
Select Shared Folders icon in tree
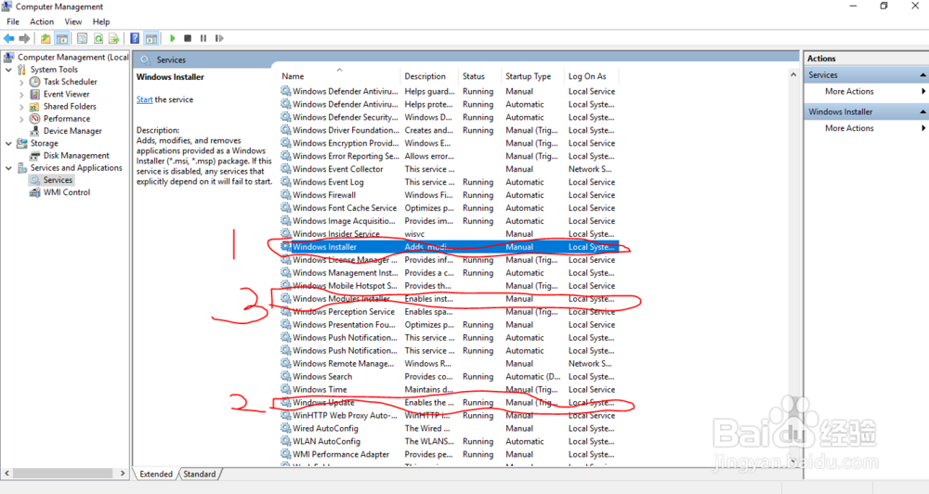(x=35, y=107)
